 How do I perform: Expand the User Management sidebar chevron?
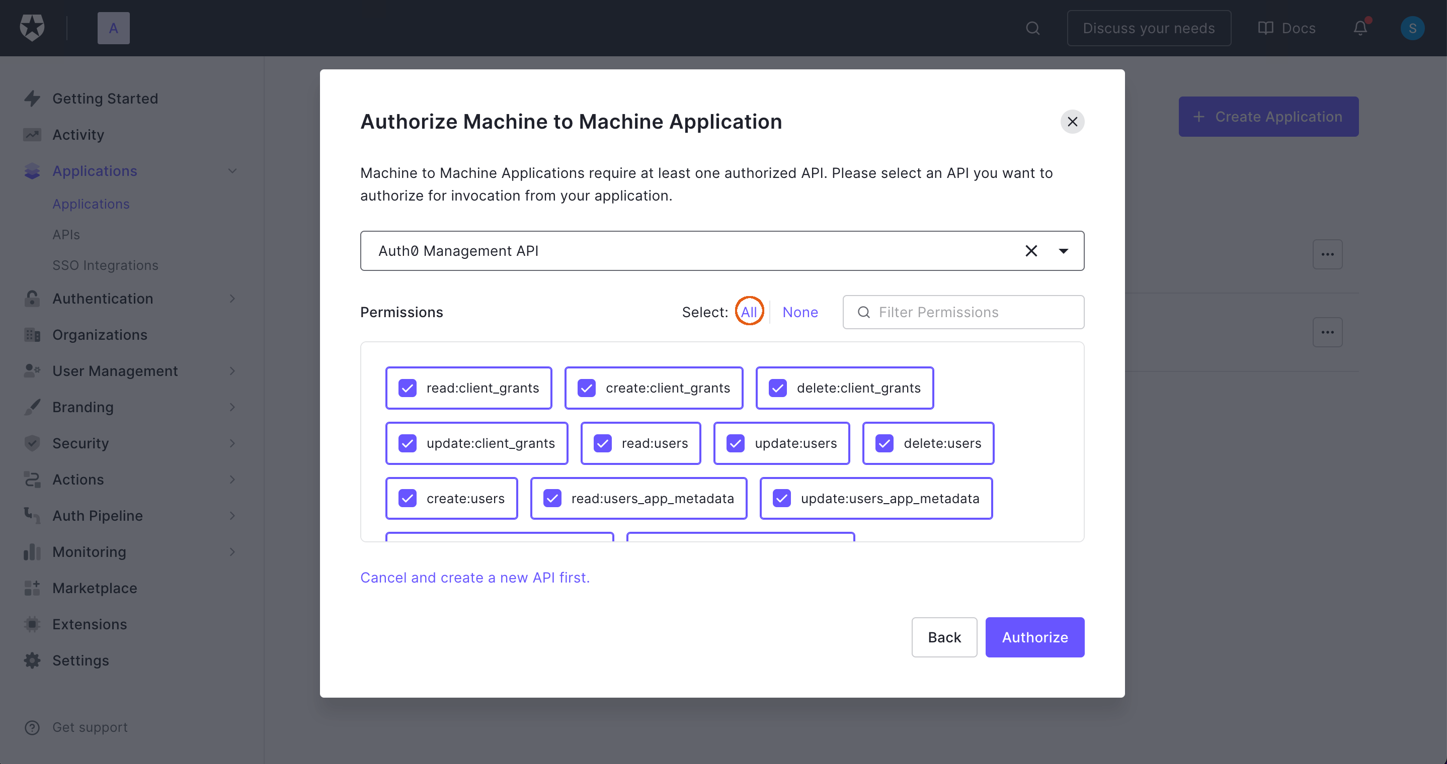232,371
